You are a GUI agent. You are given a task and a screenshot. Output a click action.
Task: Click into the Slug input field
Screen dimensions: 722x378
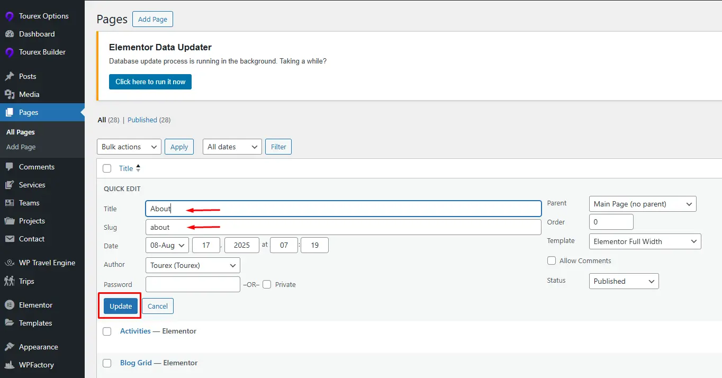pos(343,227)
